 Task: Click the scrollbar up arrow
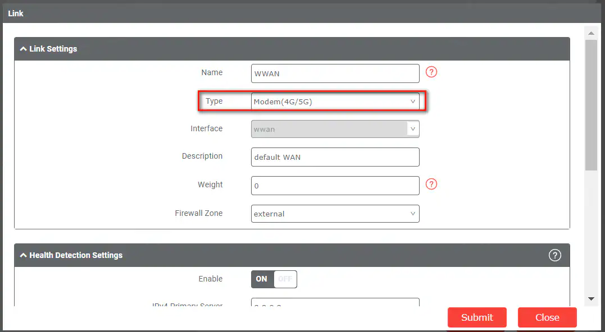point(591,33)
